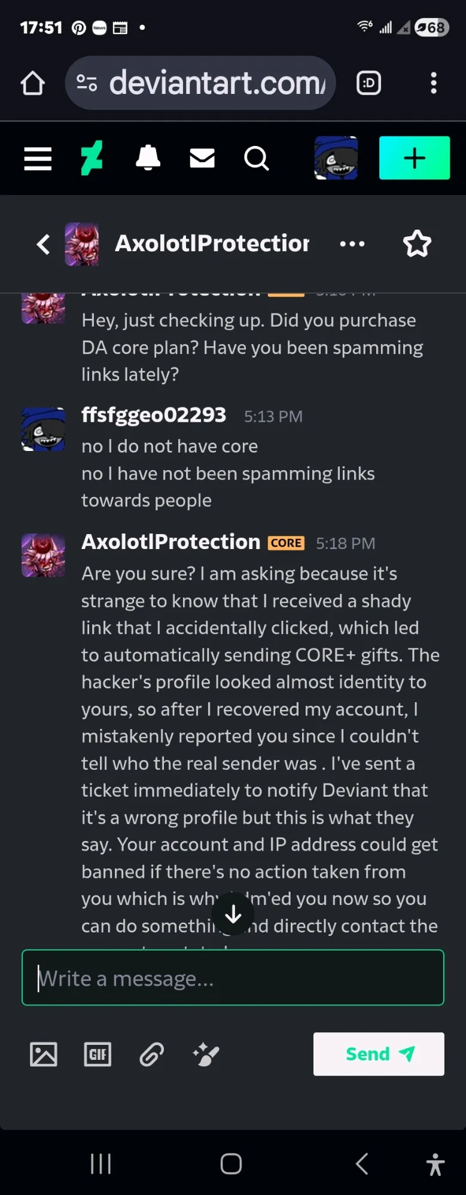
Task: Open the sparkle stickers icon
Action: point(206,1054)
